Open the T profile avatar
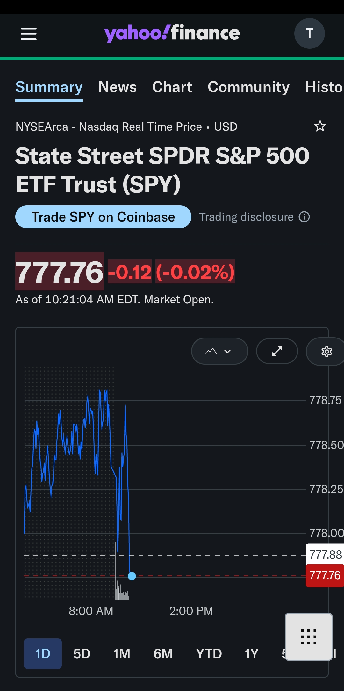The width and height of the screenshot is (344, 691). [309, 33]
